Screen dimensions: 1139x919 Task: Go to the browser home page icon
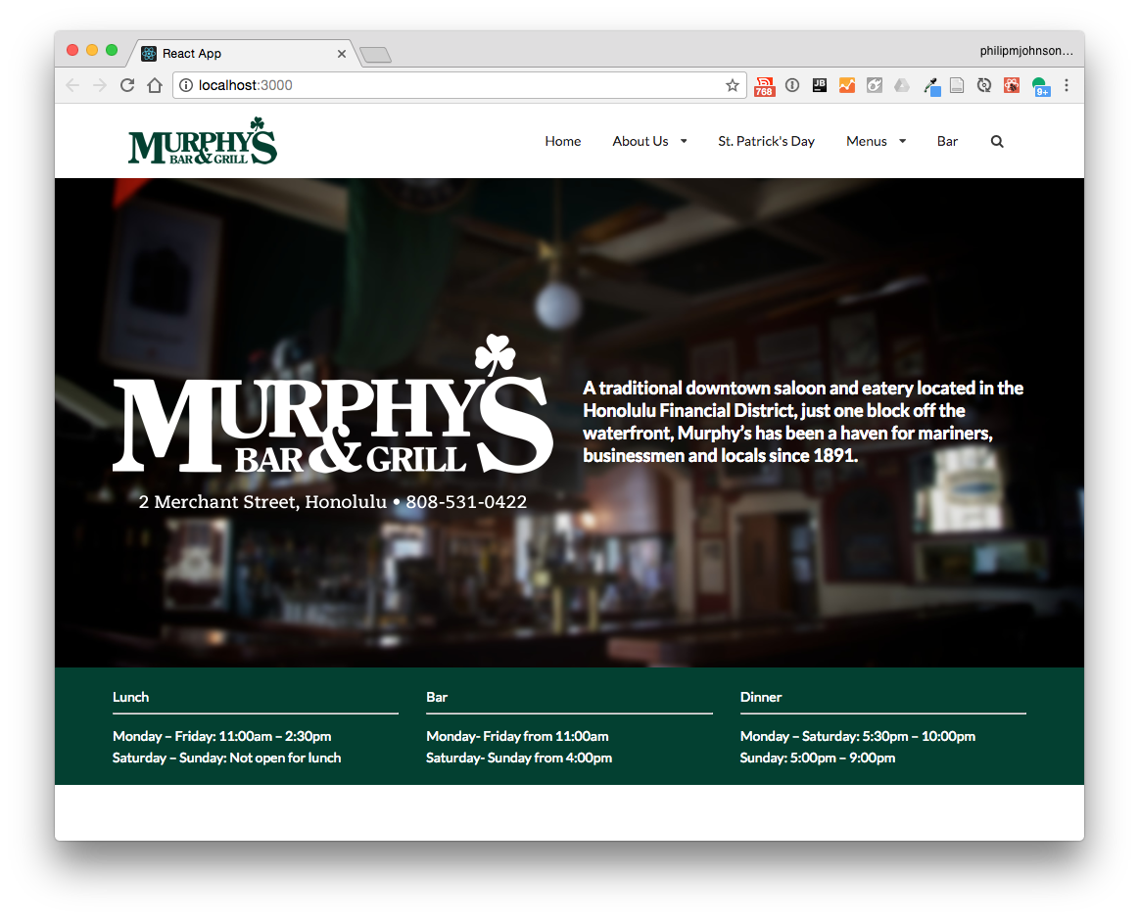coord(155,85)
